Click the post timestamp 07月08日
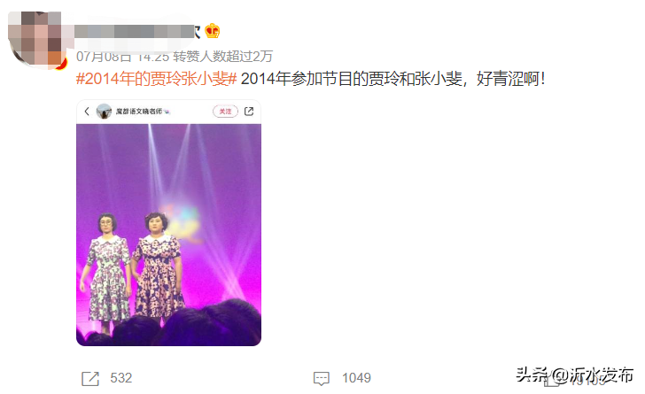The image size is (645, 394). pos(104,57)
